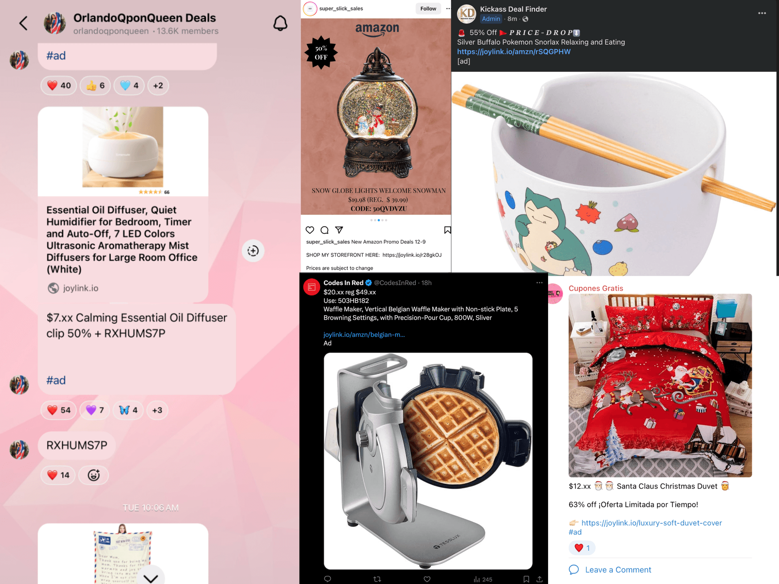Open the share-forward icon beside diffuser post
779x584 pixels.
point(253,251)
